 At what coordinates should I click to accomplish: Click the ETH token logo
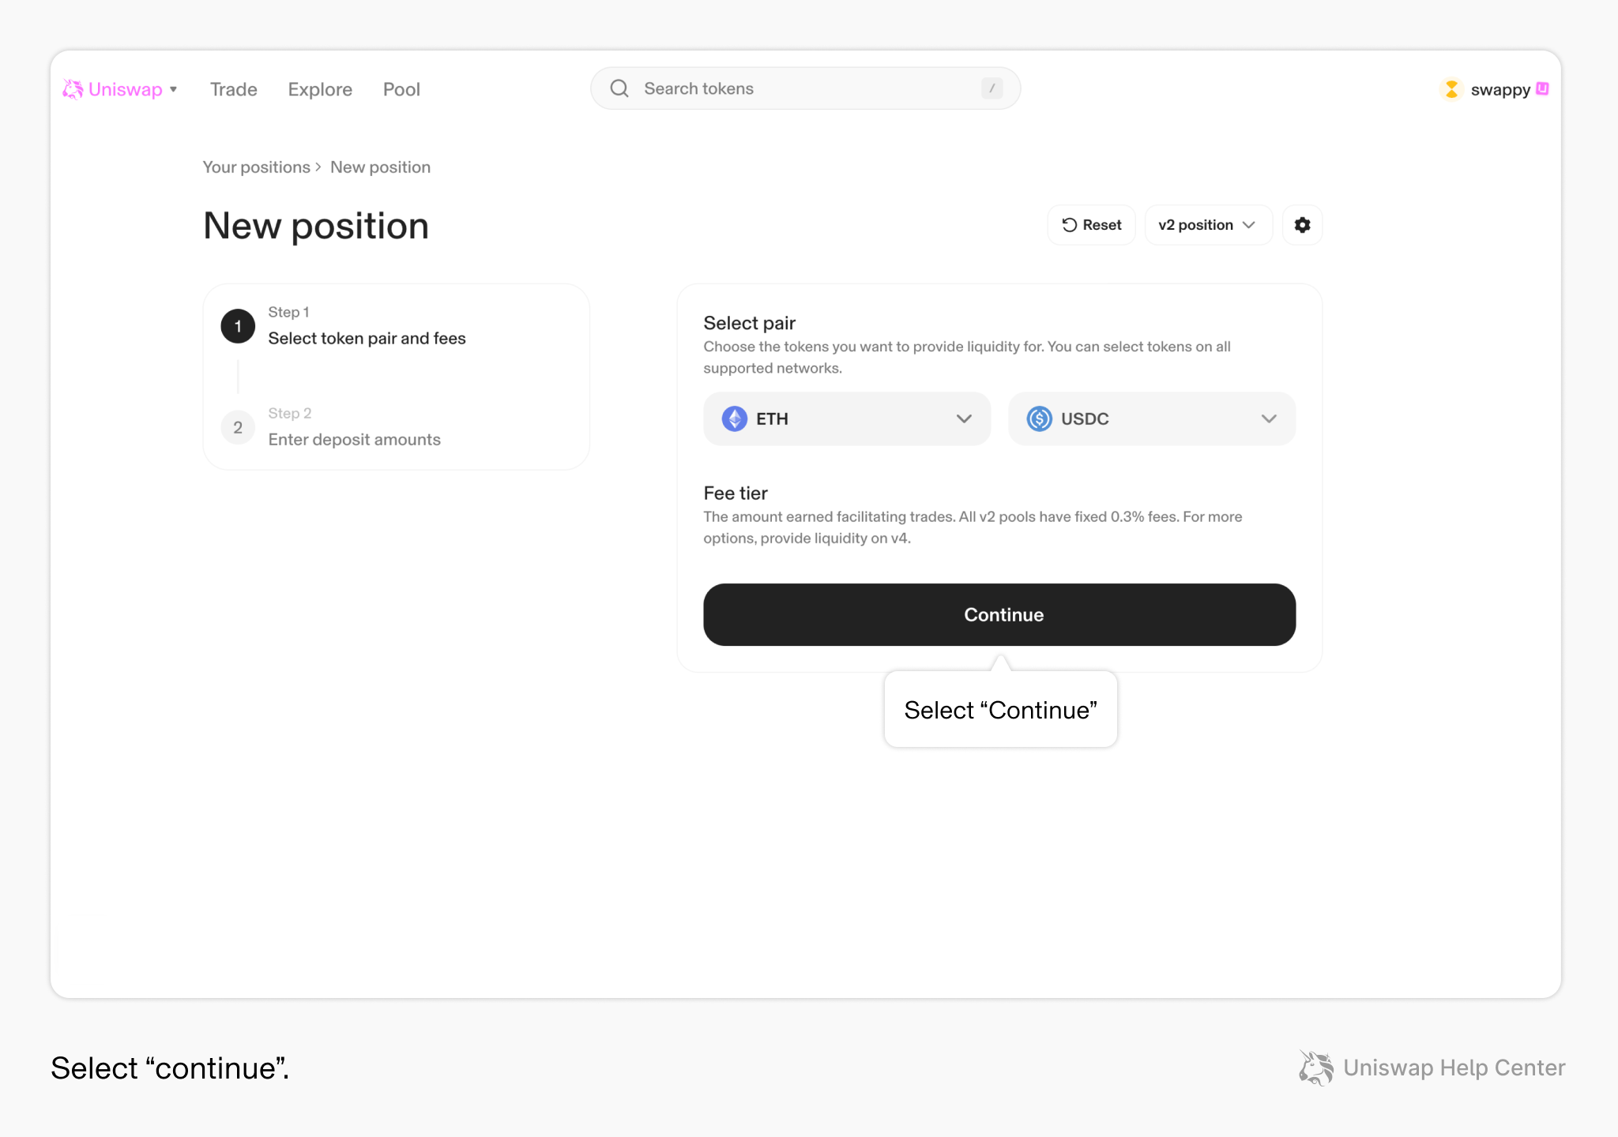(735, 418)
